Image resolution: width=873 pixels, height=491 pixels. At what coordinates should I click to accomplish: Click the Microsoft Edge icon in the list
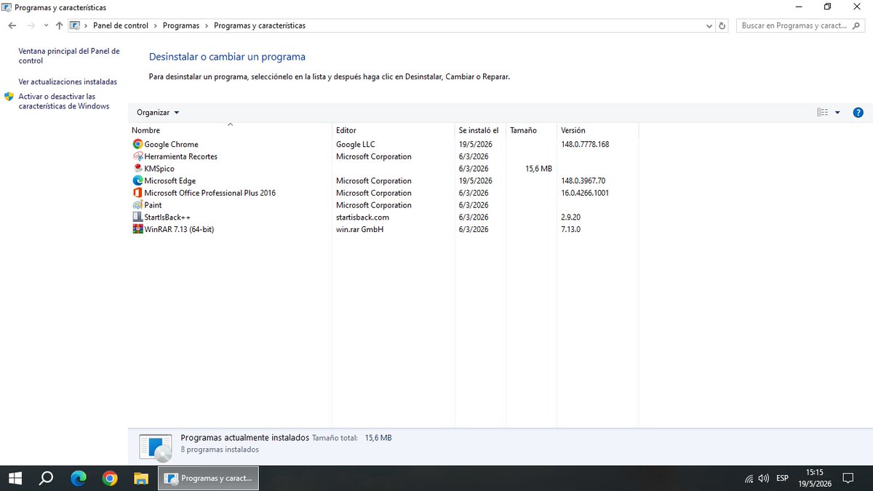click(x=138, y=180)
